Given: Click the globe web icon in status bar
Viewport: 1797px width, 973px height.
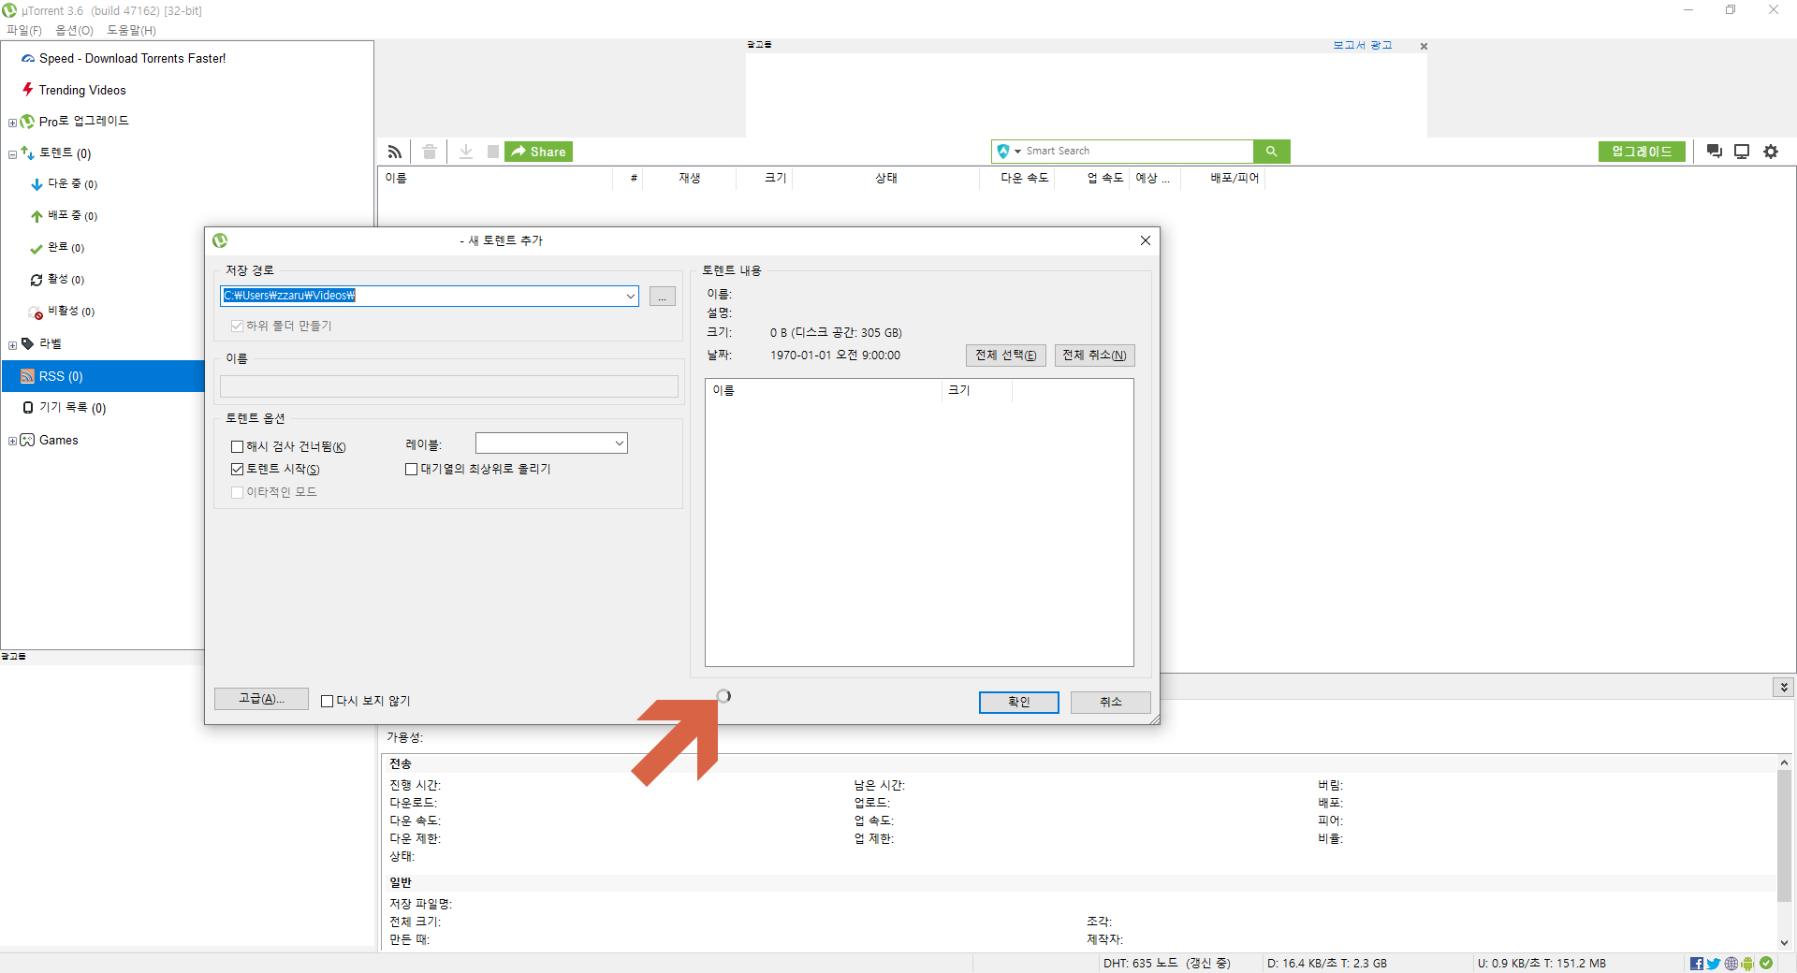Looking at the screenshot, I should tap(1731, 964).
